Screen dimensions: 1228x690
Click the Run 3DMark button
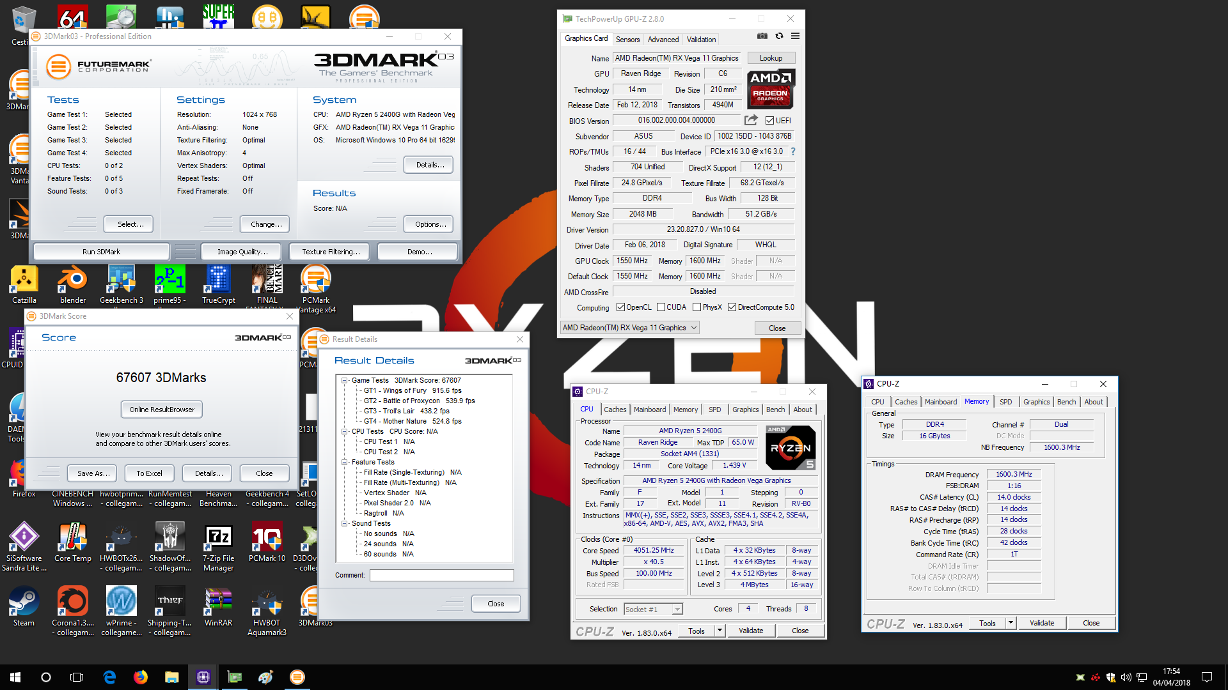[101, 252]
